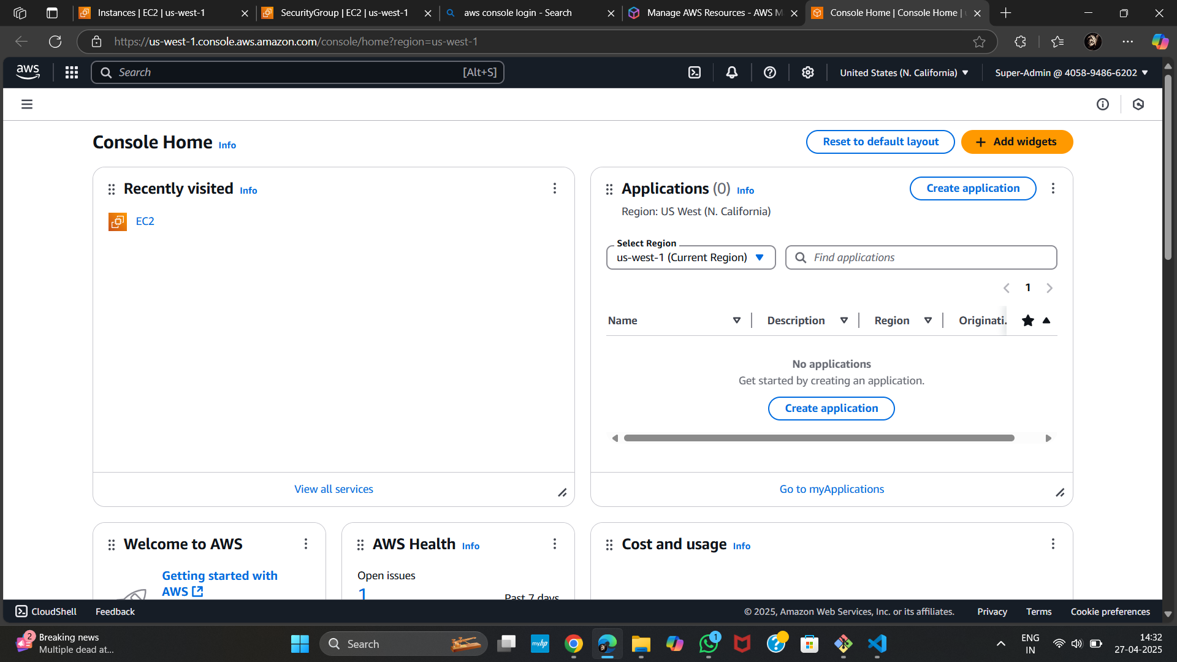Click the Recently visited widget corner handle
This screenshot has width=1177, height=662.
coord(562,493)
